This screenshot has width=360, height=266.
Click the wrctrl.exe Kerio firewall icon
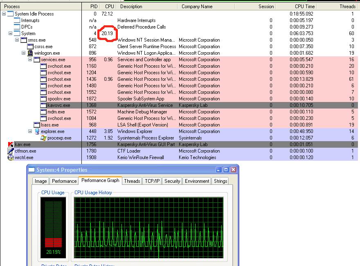pyautogui.click(x=11, y=157)
